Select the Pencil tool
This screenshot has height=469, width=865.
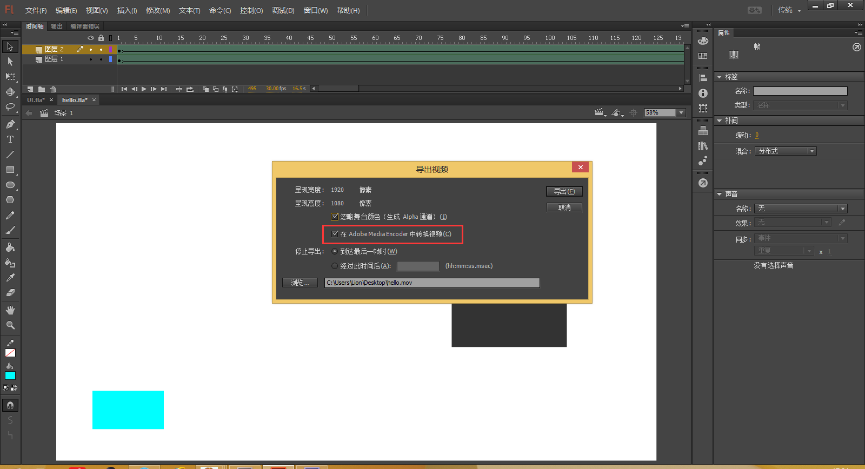pos(10,215)
